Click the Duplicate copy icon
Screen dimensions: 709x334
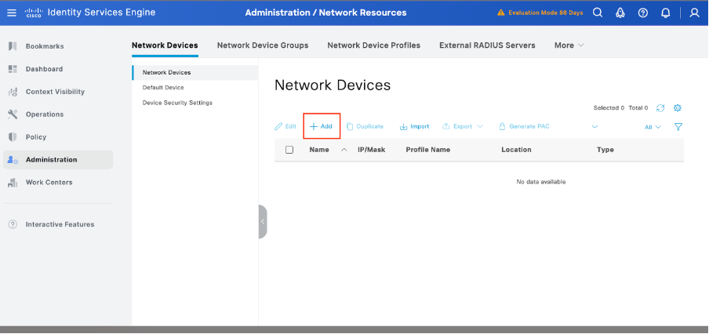(x=350, y=126)
